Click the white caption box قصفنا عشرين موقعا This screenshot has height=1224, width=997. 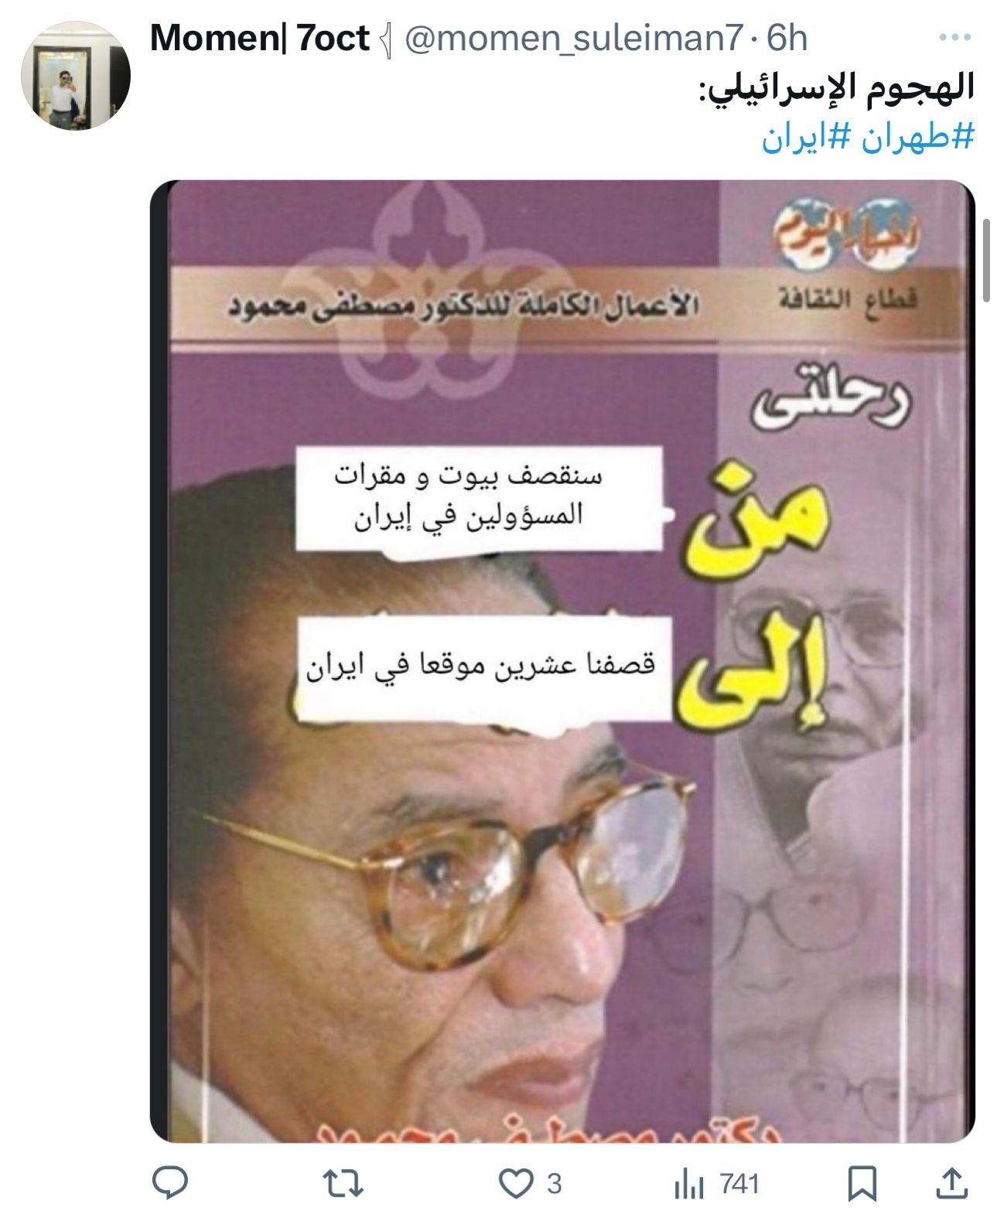[x=483, y=669]
